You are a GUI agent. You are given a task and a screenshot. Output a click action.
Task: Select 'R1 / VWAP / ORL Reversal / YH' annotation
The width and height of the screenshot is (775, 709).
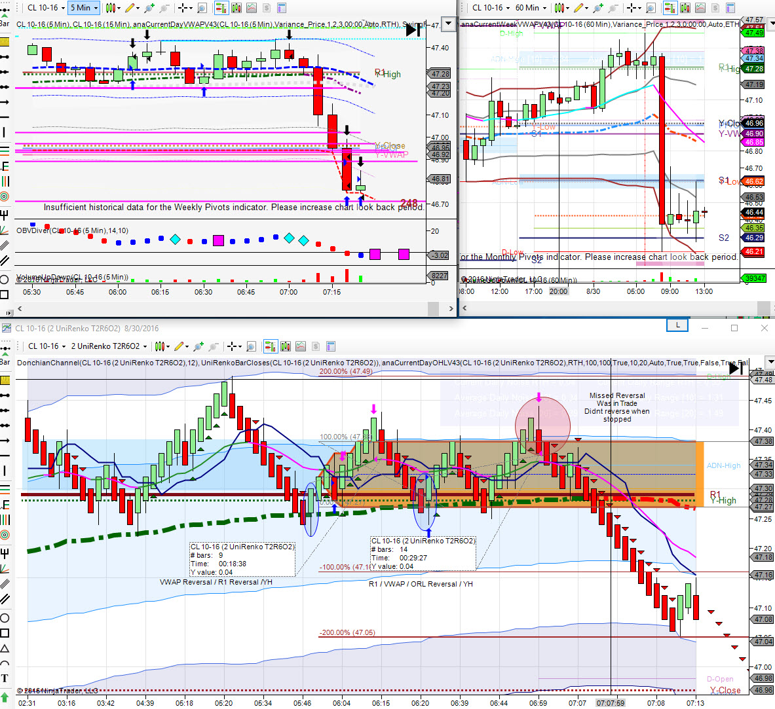[421, 584]
